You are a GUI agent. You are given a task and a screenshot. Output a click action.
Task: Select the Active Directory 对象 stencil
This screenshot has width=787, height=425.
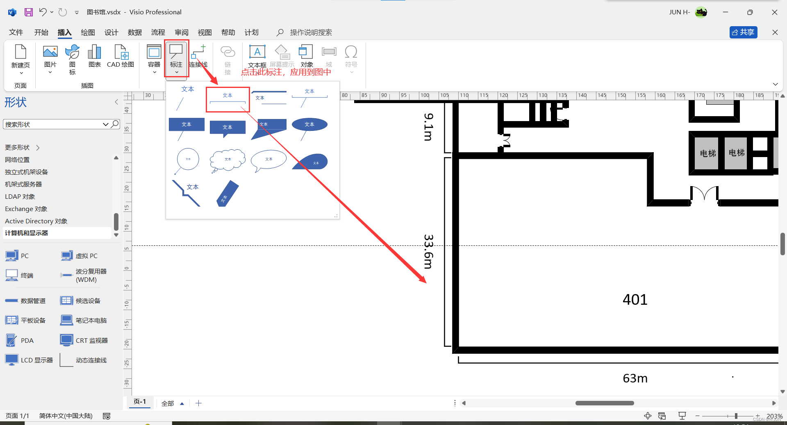tap(36, 221)
